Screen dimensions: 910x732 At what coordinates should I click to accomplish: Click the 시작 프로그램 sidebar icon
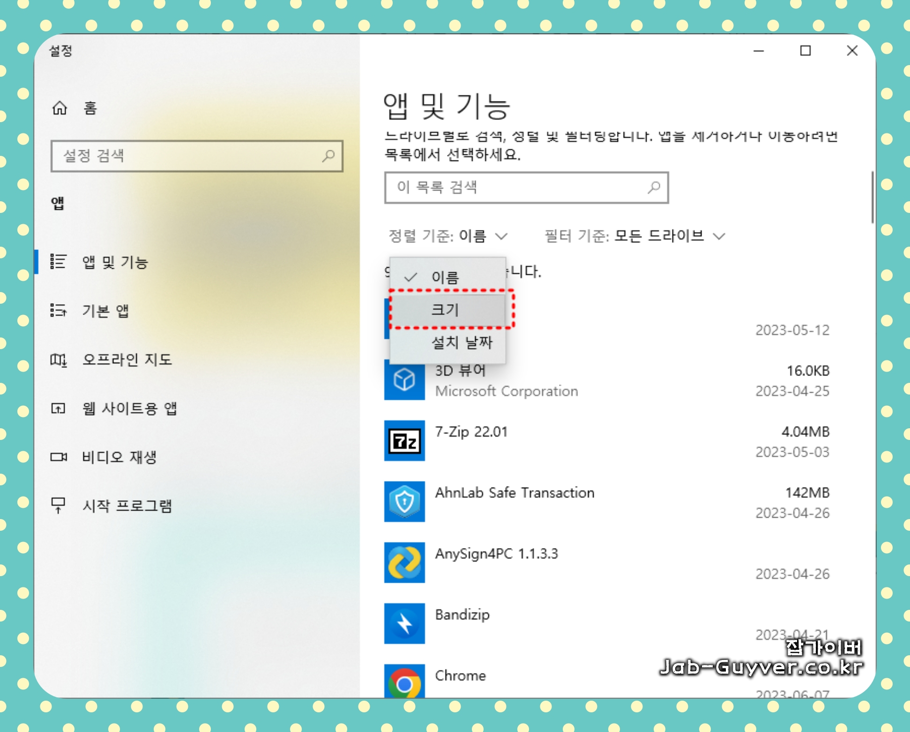[59, 505]
